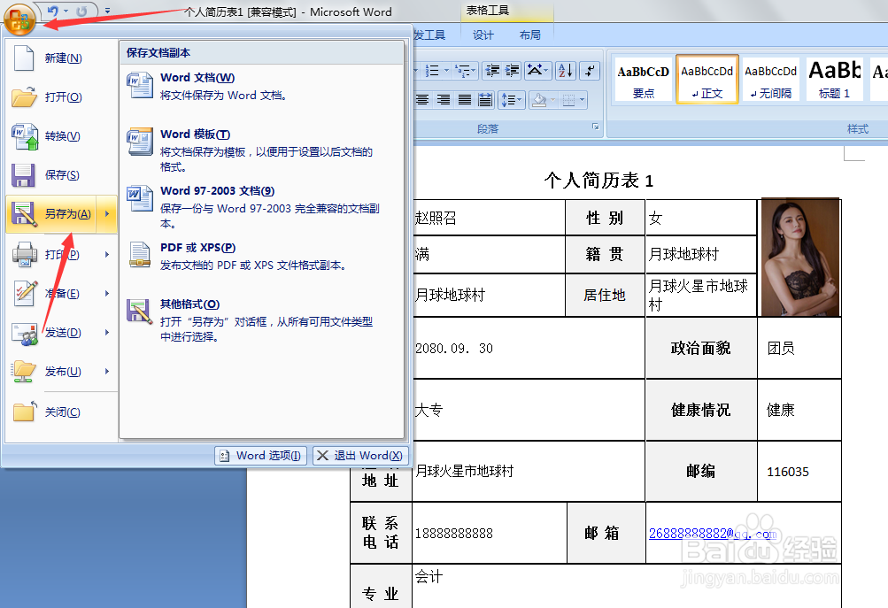Image resolution: width=888 pixels, height=608 pixels.
Task: Open multilevel list dropdown arrow
Action: pos(475,71)
